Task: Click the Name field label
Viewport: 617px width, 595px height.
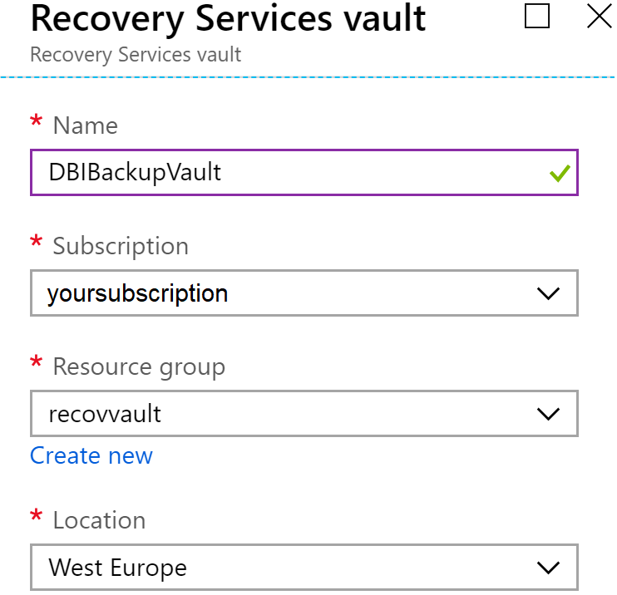Action: (85, 125)
